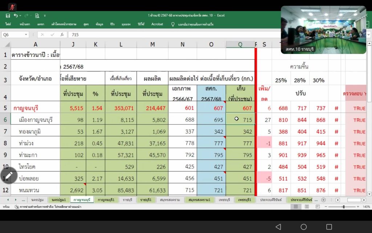Switch to Normal view in status bar

(x=296, y=207)
